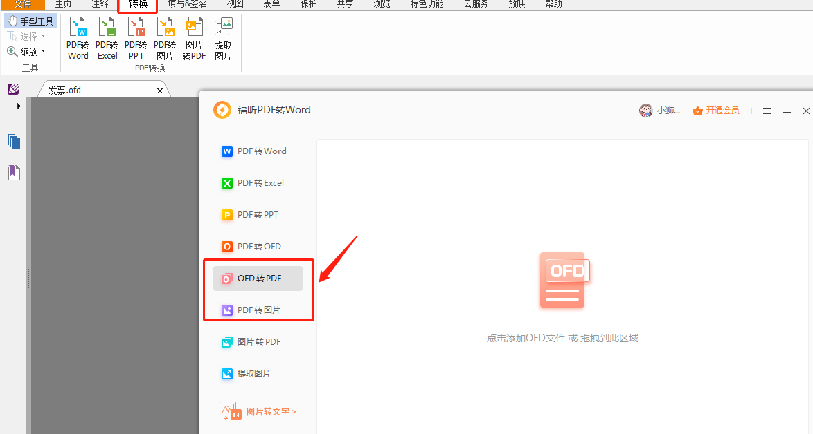Select OFD转PDF conversion mode

[x=258, y=278]
